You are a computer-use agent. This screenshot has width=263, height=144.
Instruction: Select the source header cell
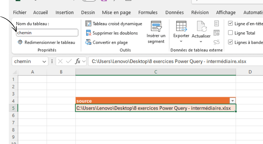click(156, 101)
